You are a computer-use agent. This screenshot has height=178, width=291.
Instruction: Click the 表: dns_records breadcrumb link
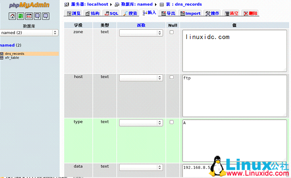(x=184, y=4)
